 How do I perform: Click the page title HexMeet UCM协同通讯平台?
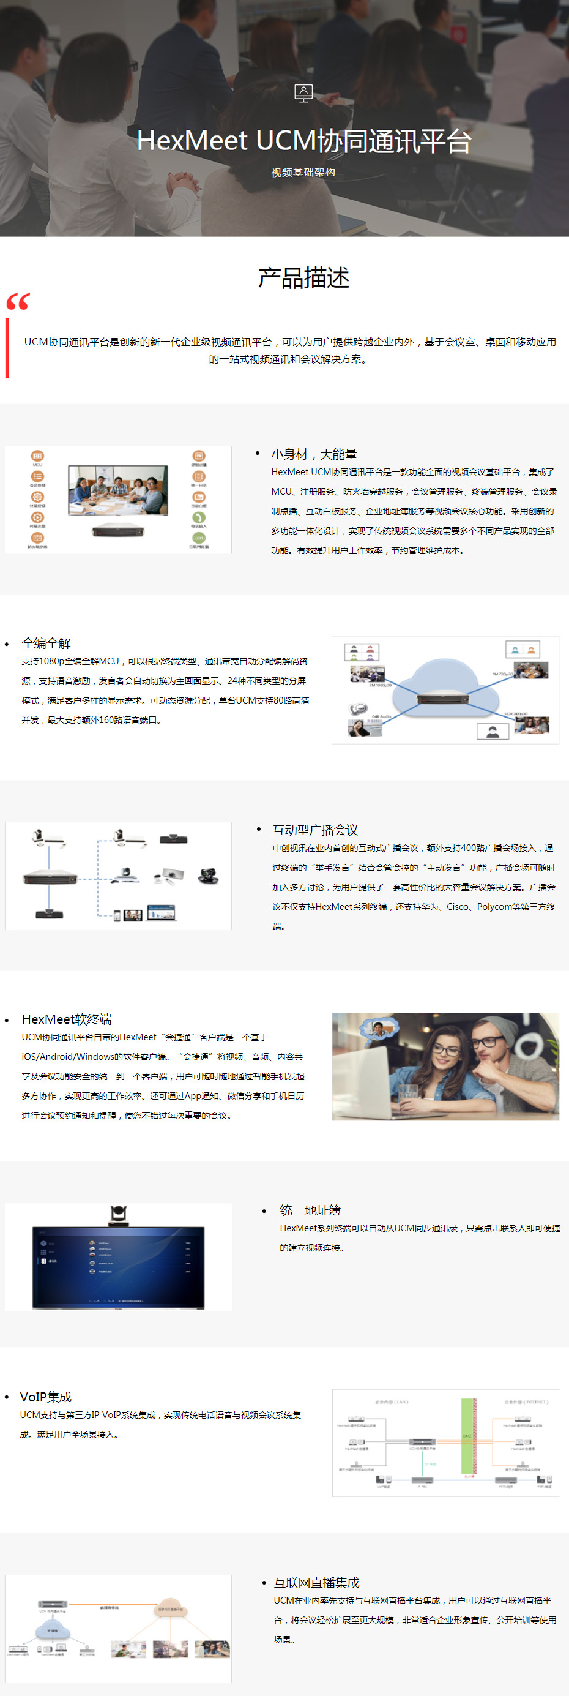pyautogui.click(x=304, y=141)
